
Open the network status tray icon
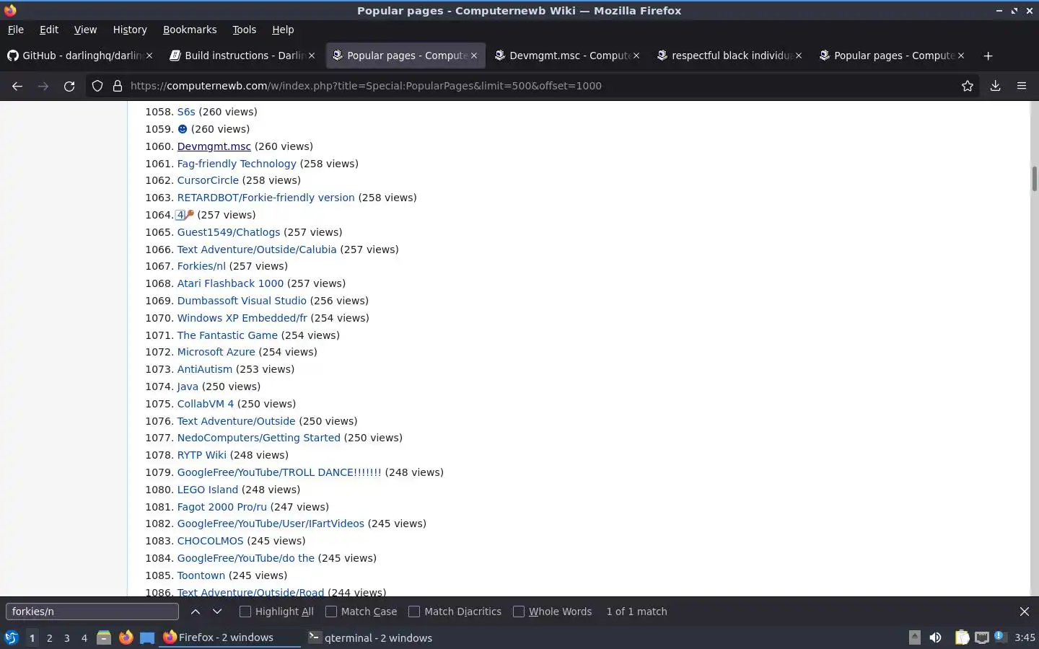tap(982, 637)
